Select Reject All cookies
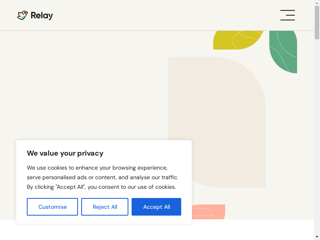Viewport: 320px width, 240px height. (x=105, y=207)
